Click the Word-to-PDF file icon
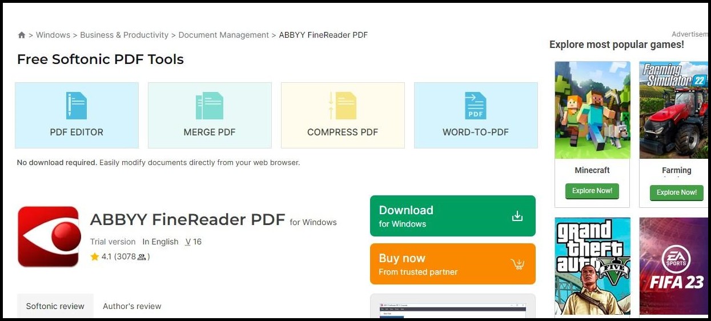This screenshot has height=321, width=711. click(476, 106)
